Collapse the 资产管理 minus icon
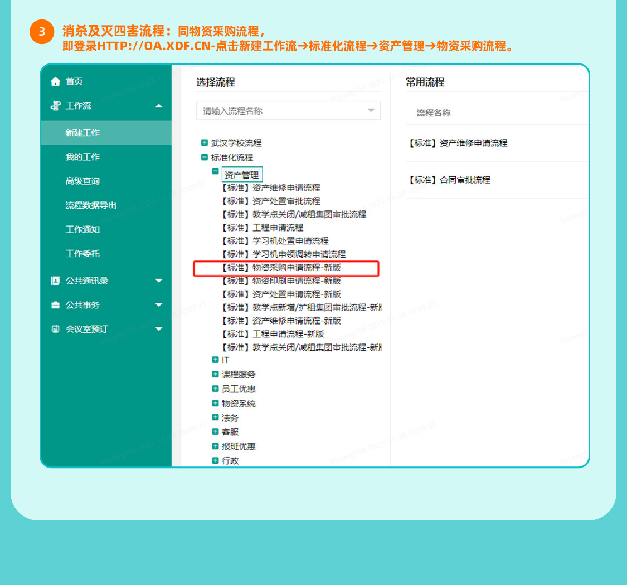This screenshot has width=627, height=585. [215, 172]
